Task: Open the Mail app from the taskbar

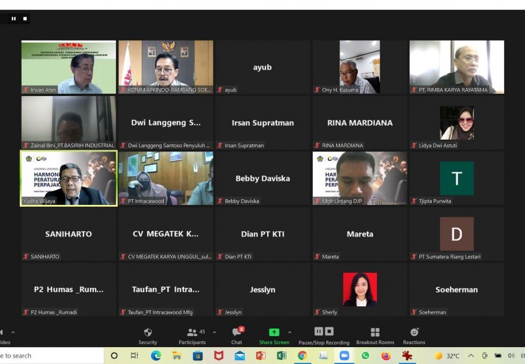Action: pyautogui.click(x=240, y=356)
